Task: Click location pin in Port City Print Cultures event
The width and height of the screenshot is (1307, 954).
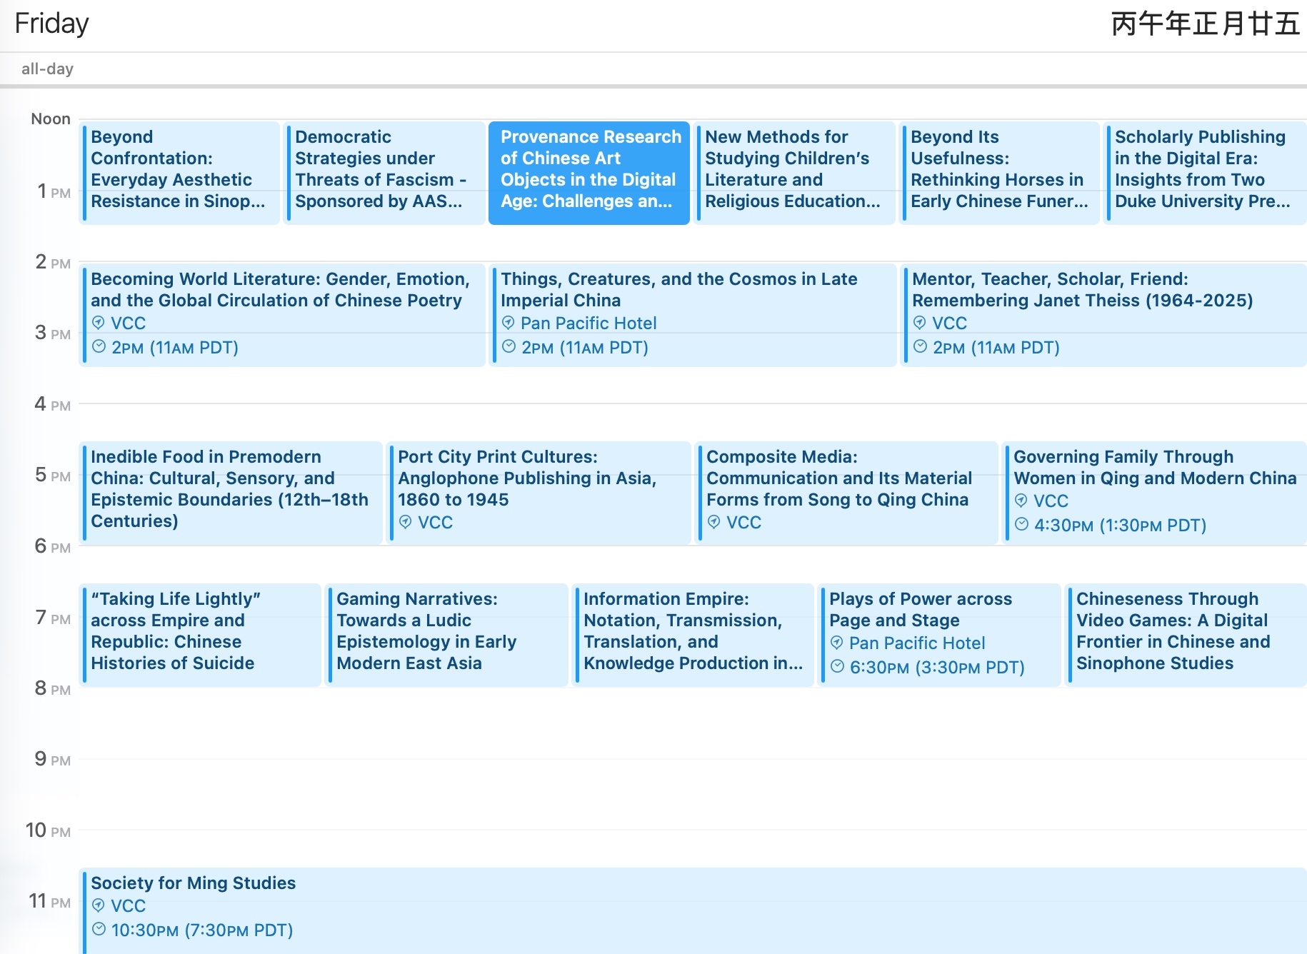Action: tap(406, 522)
